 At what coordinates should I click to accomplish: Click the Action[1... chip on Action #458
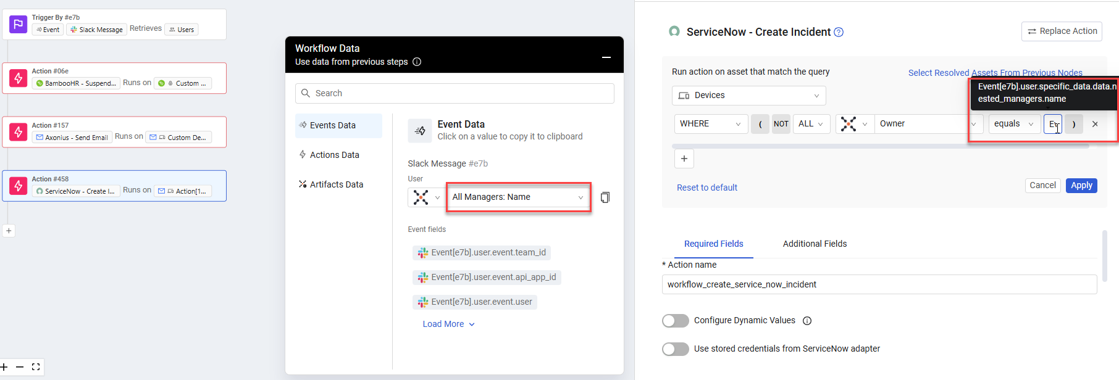pos(183,191)
